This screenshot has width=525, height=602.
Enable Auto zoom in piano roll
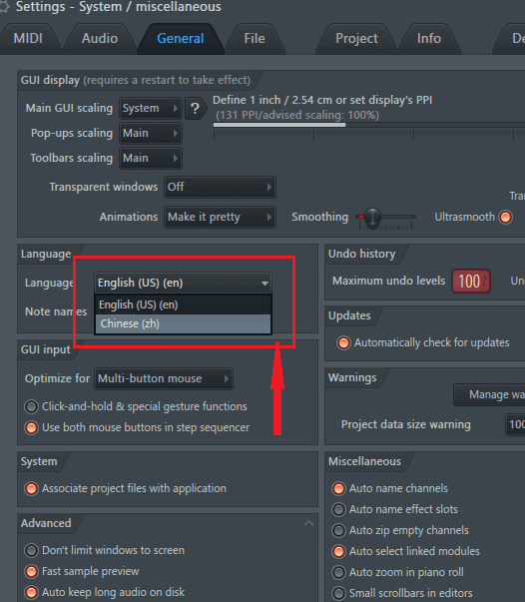338,572
